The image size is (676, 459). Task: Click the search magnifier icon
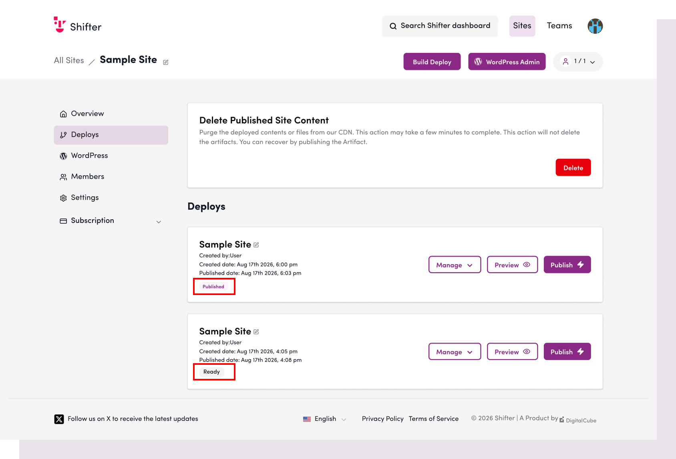pyautogui.click(x=393, y=26)
